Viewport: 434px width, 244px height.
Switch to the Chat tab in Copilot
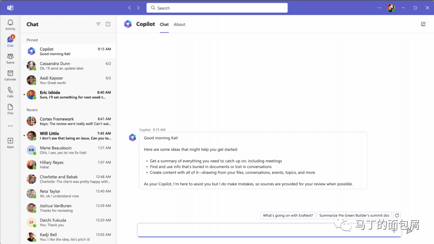(164, 24)
